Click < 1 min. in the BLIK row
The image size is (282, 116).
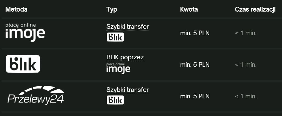point(246,65)
